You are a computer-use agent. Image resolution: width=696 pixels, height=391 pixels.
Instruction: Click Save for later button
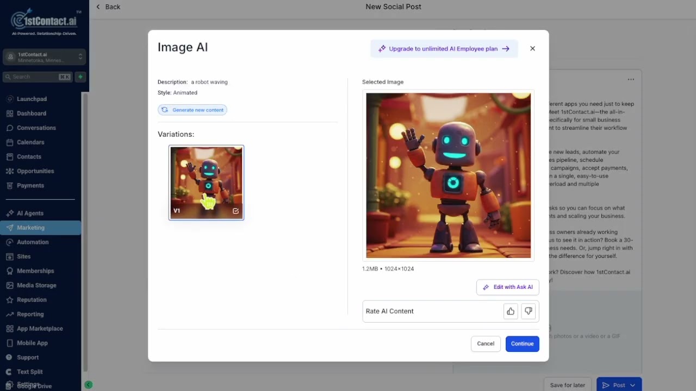568,385
